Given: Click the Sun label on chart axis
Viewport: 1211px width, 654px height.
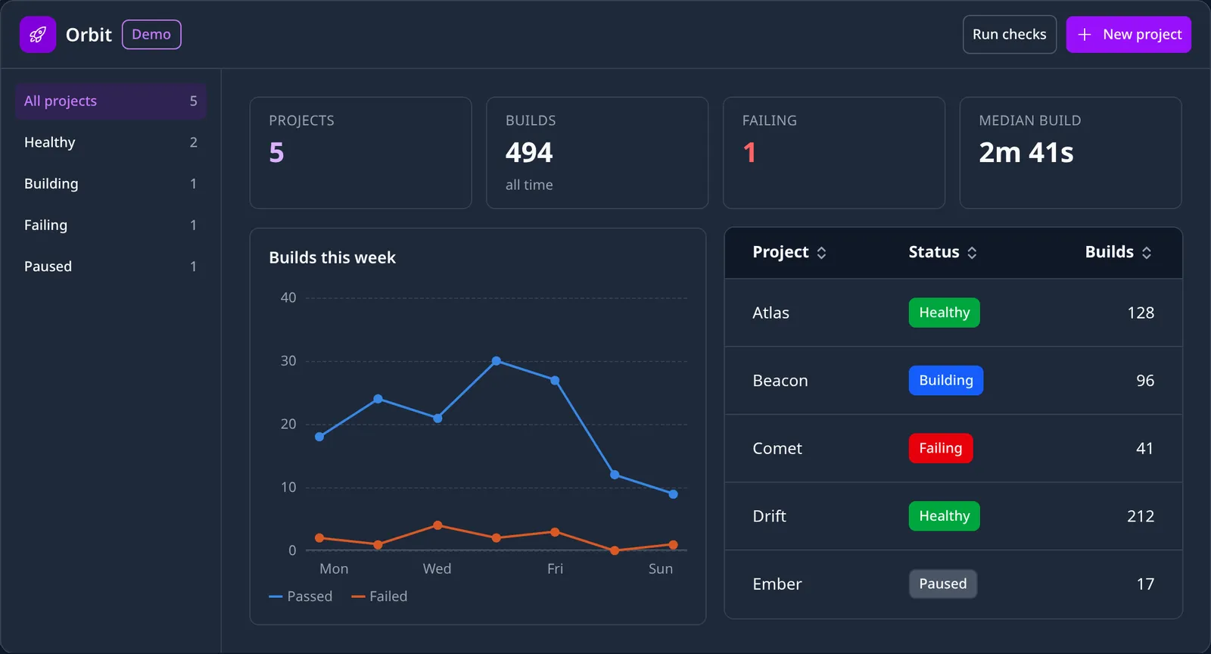Looking at the screenshot, I should [x=661, y=569].
